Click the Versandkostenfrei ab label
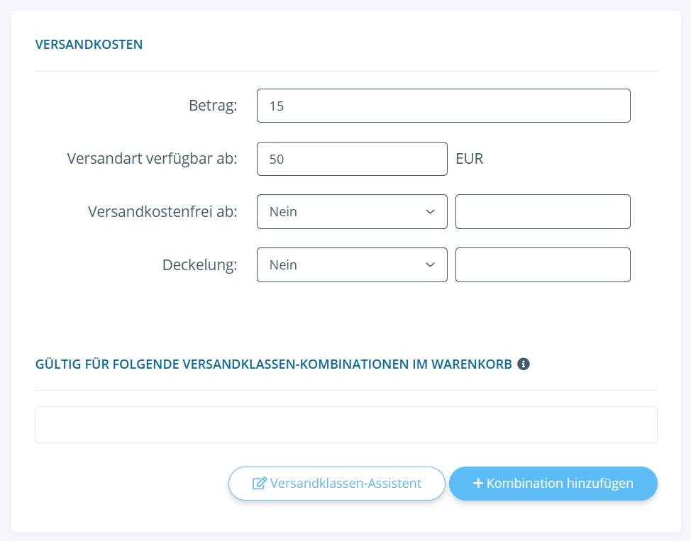691x541 pixels. click(162, 212)
